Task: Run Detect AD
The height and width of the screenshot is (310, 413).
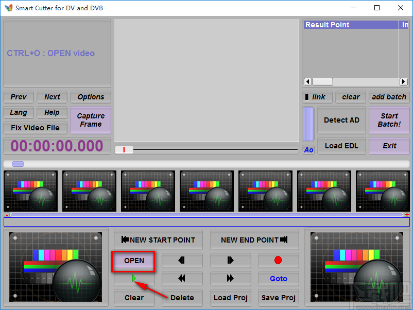Action: click(x=341, y=120)
